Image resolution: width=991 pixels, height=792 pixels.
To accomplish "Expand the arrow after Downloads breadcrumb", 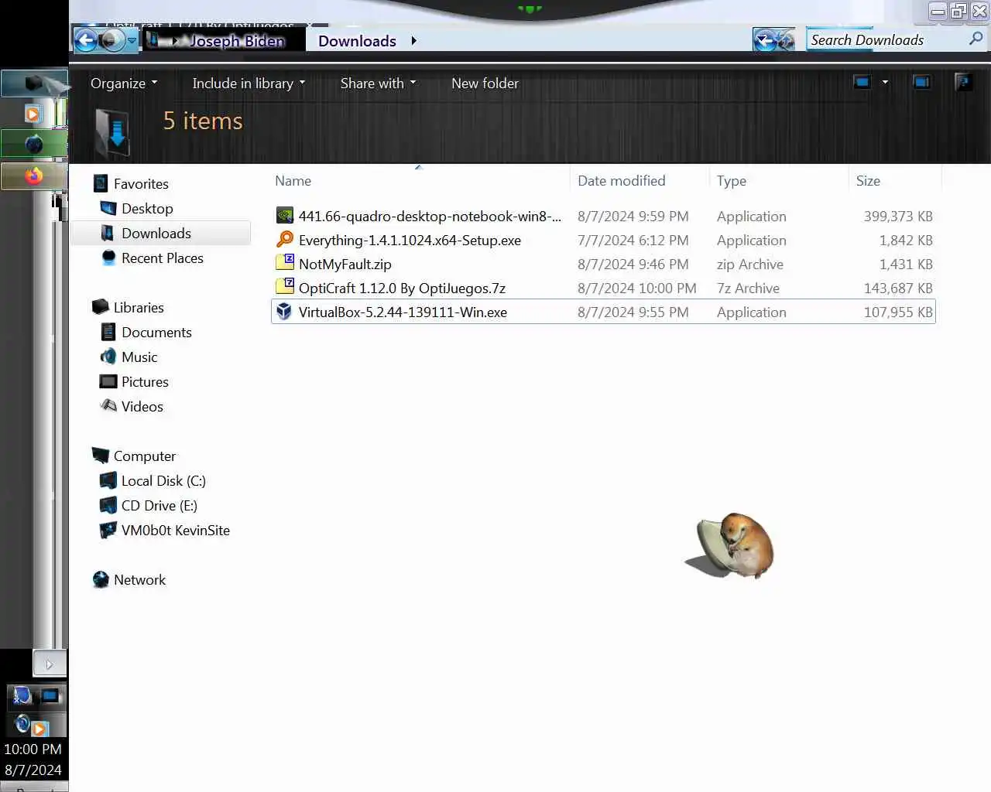I will 413,41.
